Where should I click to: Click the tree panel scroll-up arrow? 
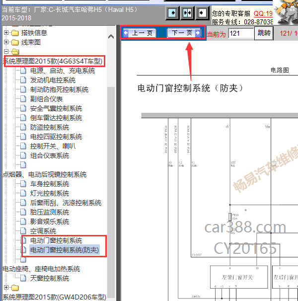[x=111, y=36]
